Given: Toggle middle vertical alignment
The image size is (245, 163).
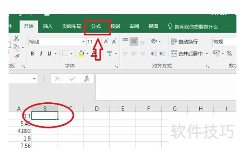Looking at the screenshot, I should (x=134, y=41).
